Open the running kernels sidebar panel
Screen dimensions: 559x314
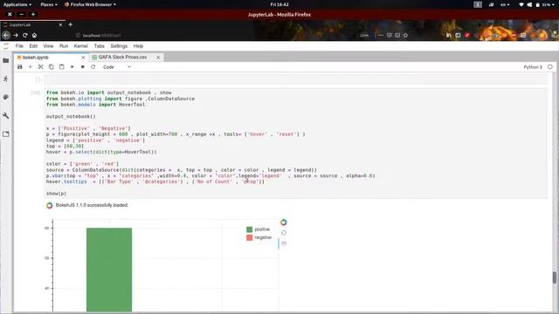[6, 78]
